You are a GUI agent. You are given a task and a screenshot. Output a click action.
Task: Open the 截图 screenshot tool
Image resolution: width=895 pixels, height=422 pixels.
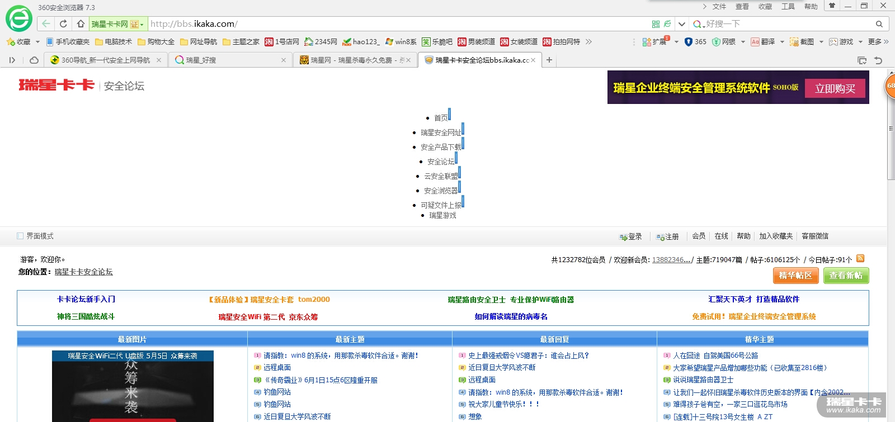tap(802, 41)
